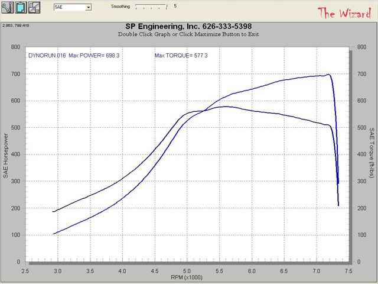Click the Smoothing label
Viewport: 378px width, 284px height.
tap(120, 7)
